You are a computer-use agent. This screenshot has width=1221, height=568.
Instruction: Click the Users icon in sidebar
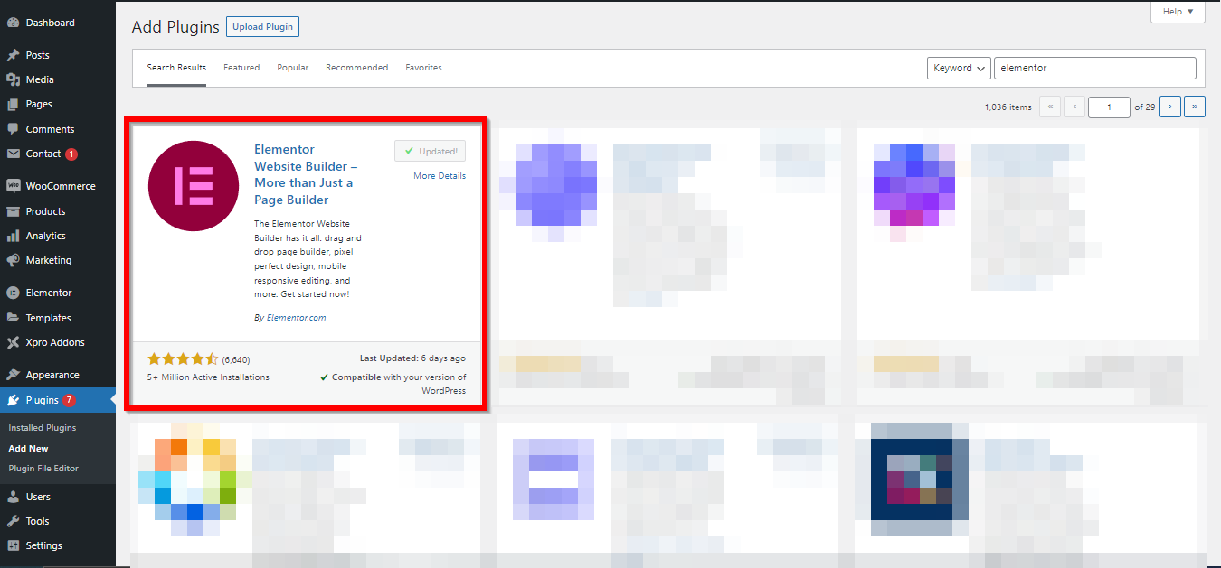(14, 497)
